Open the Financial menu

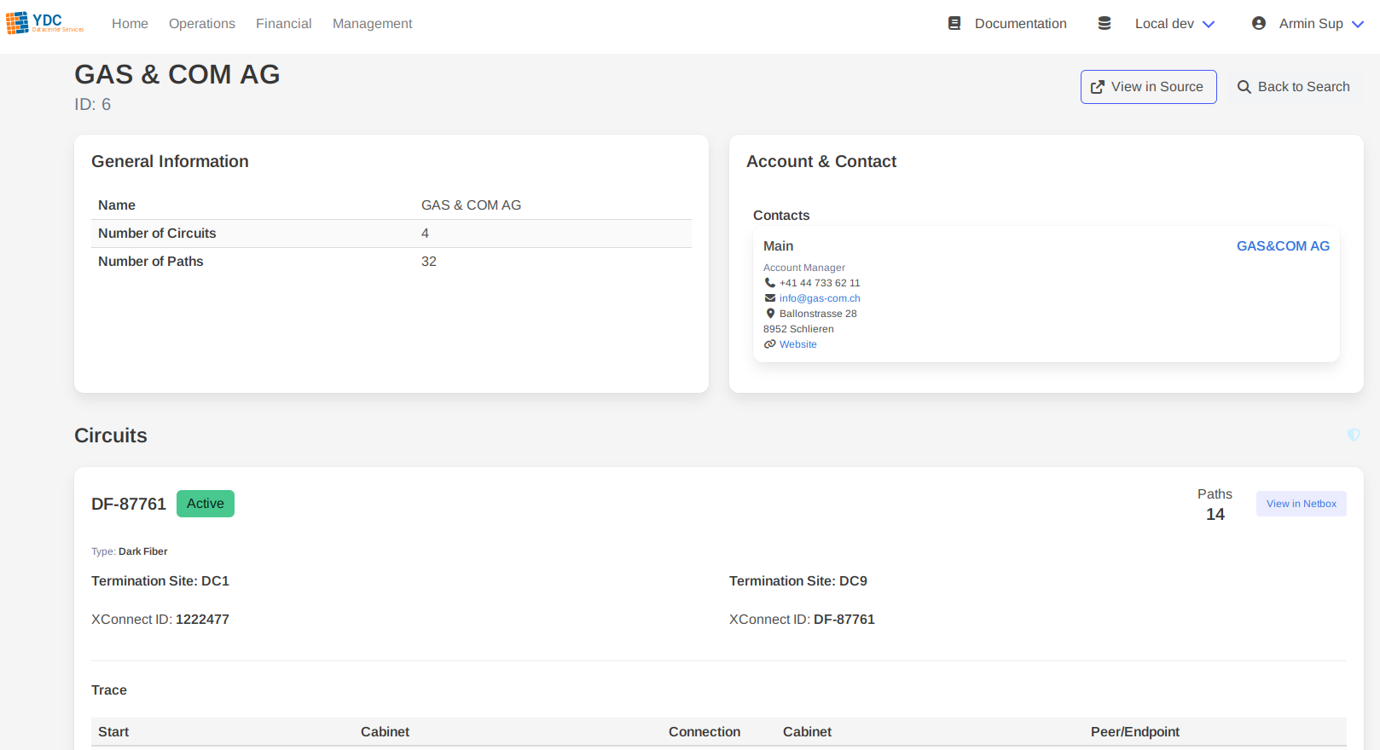(283, 24)
